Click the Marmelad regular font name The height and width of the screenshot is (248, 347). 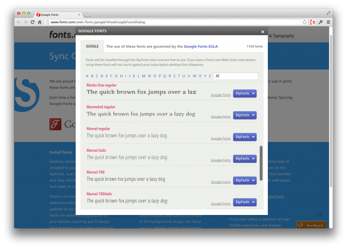click(x=101, y=107)
